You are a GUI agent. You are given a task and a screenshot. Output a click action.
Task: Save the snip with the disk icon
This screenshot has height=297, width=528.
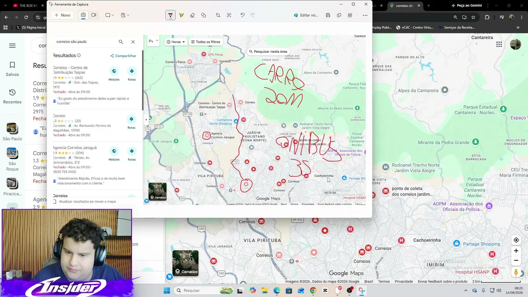pyautogui.click(x=328, y=15)
